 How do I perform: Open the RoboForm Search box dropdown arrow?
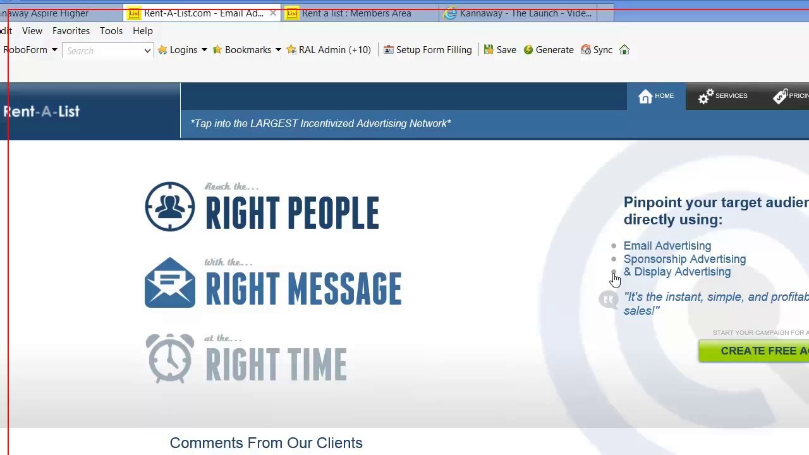147,51
